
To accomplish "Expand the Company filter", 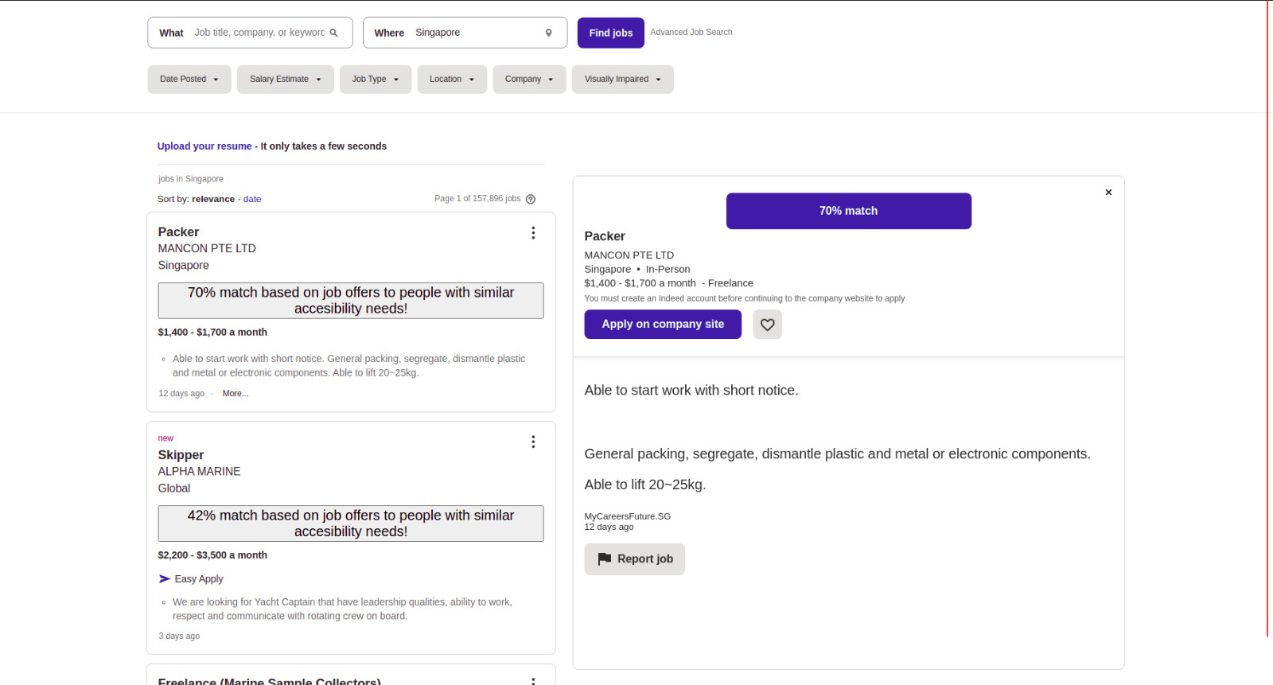I will (529, 80).
